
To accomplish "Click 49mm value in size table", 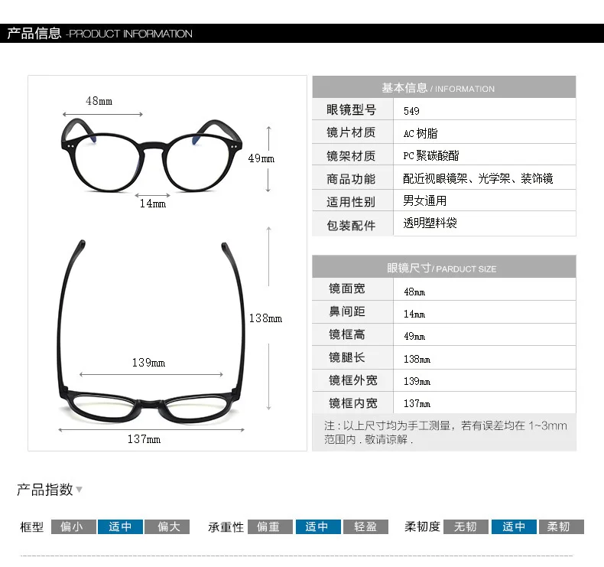I will [414, 336].
